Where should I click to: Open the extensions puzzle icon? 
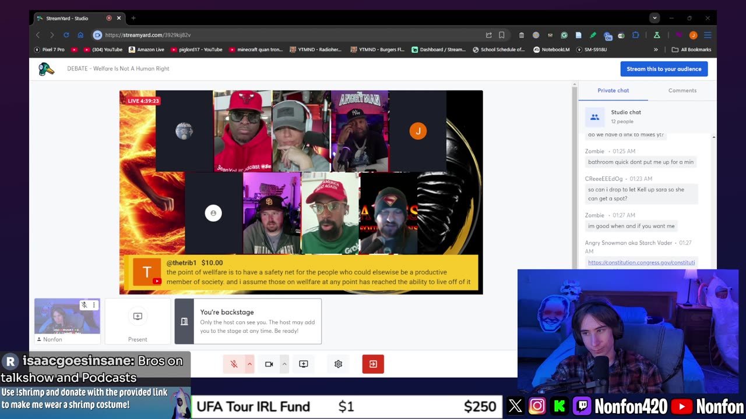pos(635,35)
